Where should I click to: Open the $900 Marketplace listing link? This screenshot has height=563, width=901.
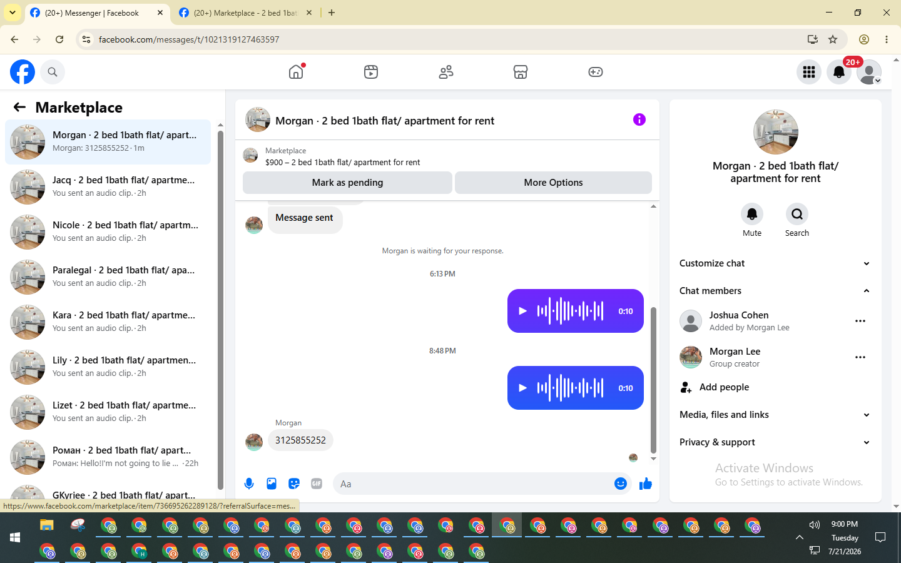point(342,163)
